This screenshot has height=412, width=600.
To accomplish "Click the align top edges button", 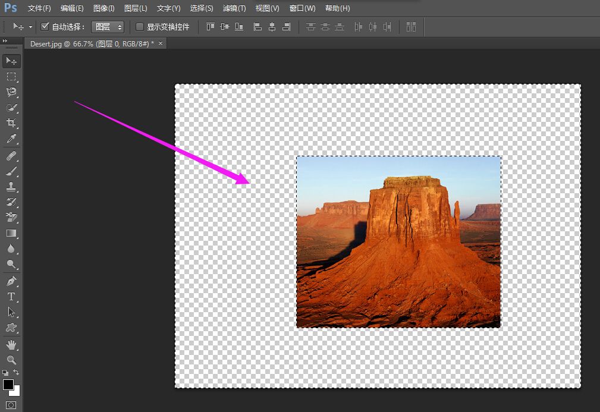I will coord(211,27).
